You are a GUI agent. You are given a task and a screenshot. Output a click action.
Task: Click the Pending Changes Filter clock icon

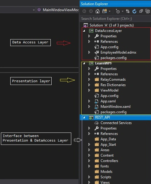point(117,11)
